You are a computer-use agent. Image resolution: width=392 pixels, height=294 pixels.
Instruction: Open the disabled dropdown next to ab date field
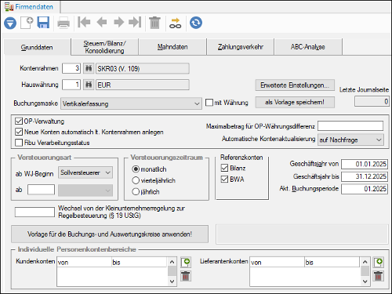[x=85, y=191]
